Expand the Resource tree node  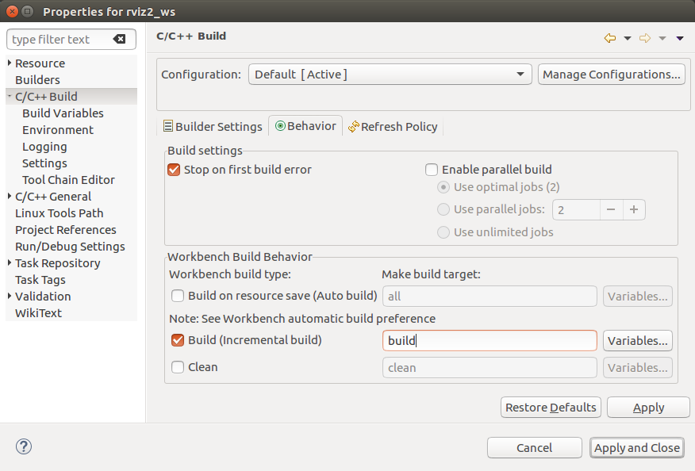point(10,63)
